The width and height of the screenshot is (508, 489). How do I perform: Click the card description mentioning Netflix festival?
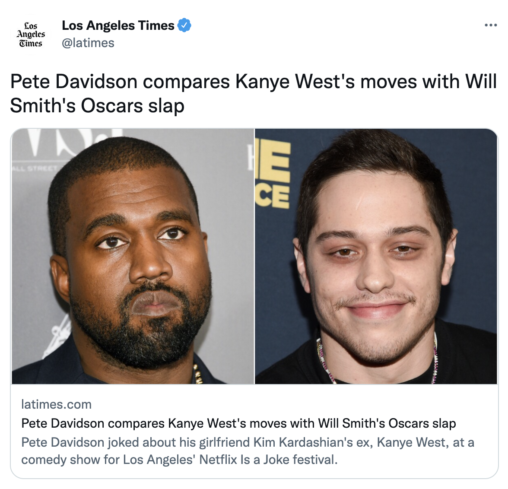coord(248,451)
